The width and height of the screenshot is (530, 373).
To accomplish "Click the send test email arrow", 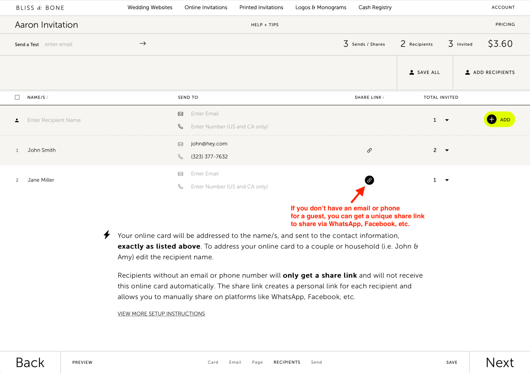I will [143, 43].
